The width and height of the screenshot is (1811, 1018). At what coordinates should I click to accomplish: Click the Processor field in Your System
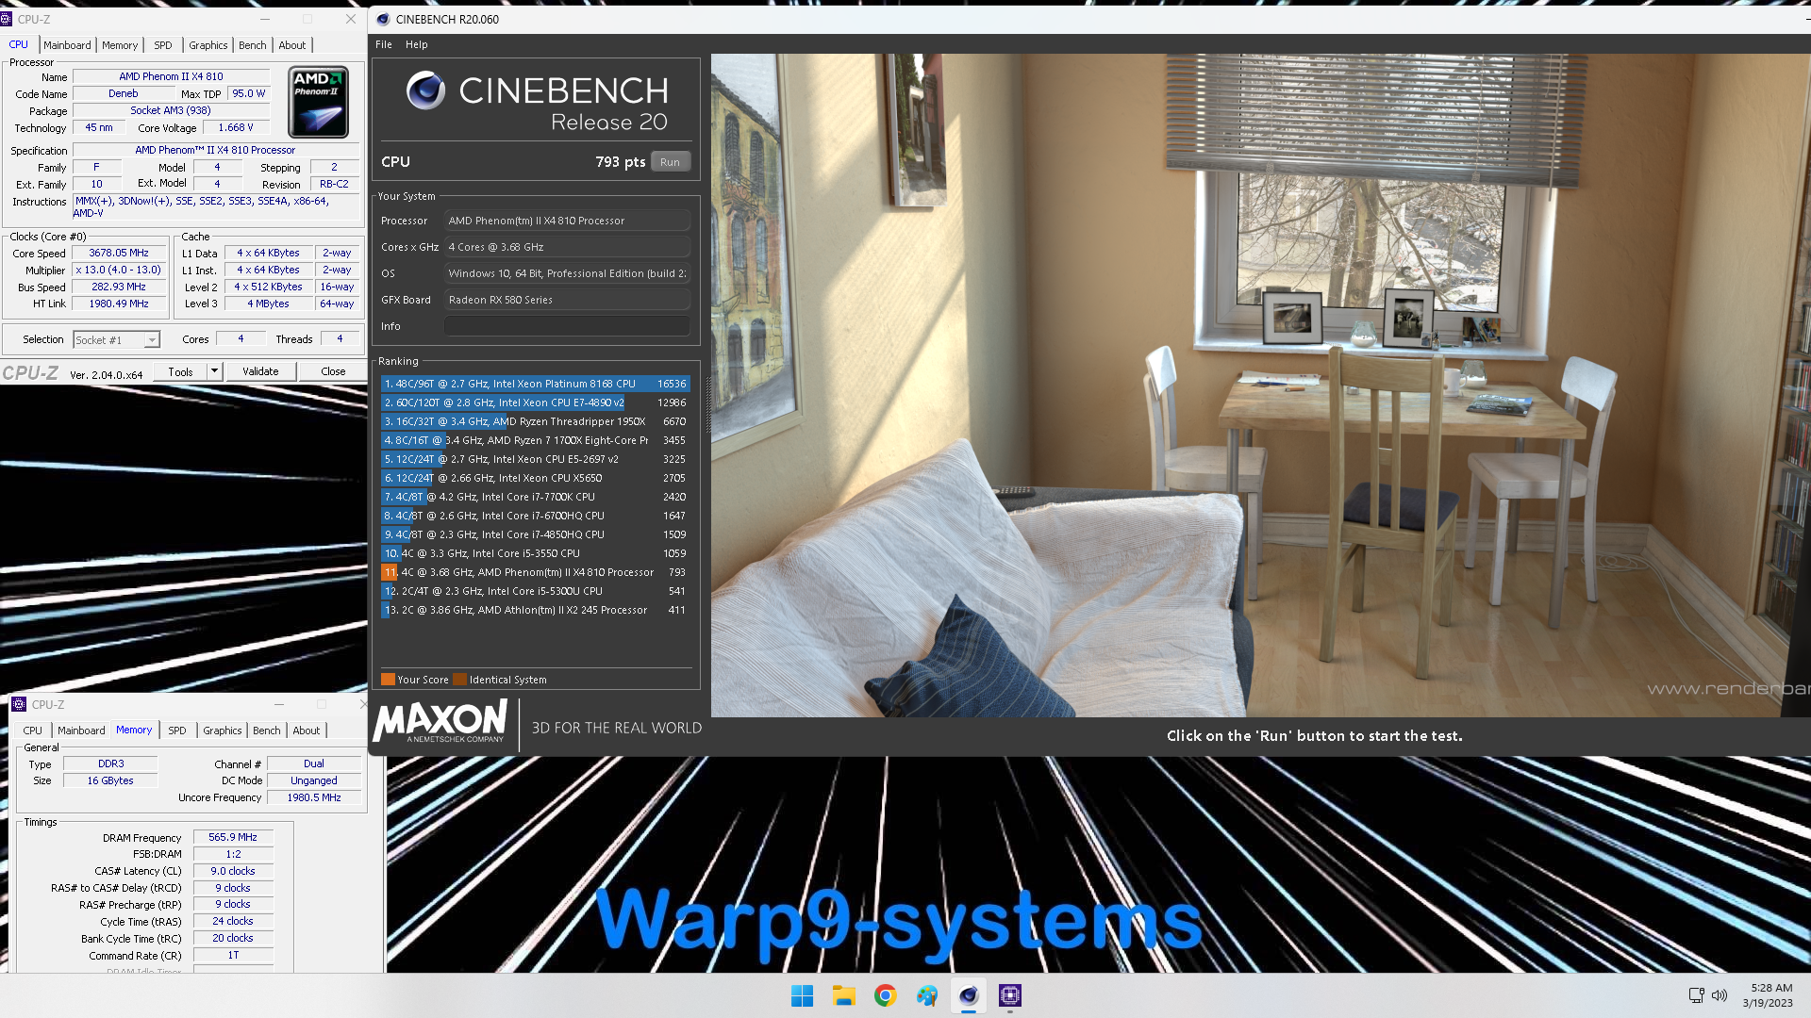(x=567, y=221)
